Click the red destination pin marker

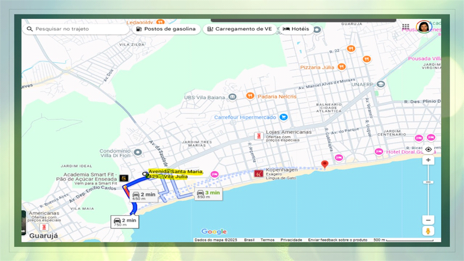(x=324, y=165)
